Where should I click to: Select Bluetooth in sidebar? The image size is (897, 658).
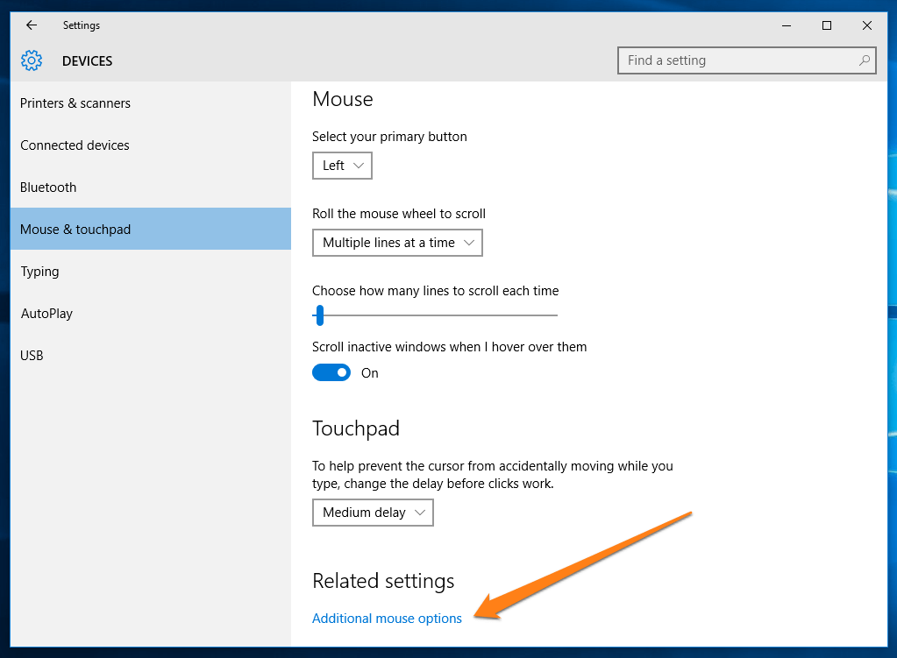151,187
